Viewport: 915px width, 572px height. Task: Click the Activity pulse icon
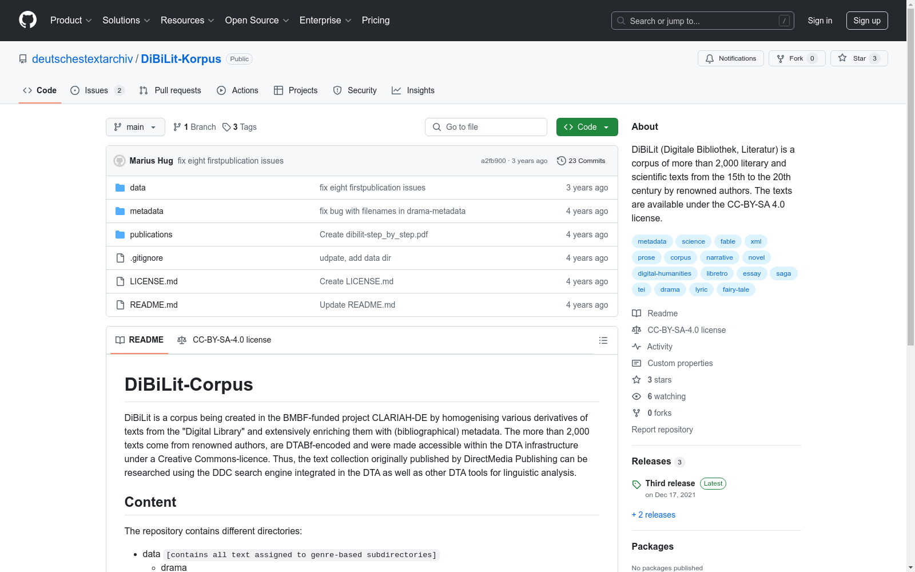pos(636,347)
